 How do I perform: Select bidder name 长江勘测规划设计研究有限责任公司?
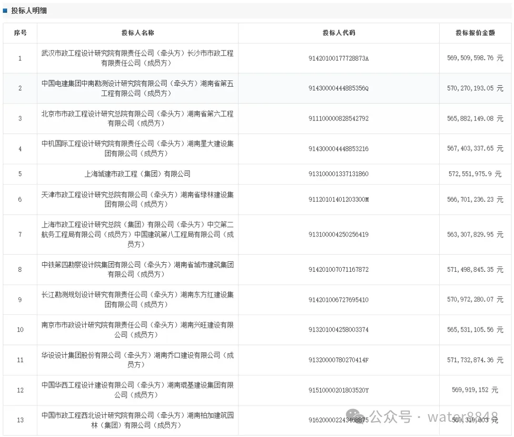tap(94, 295)
